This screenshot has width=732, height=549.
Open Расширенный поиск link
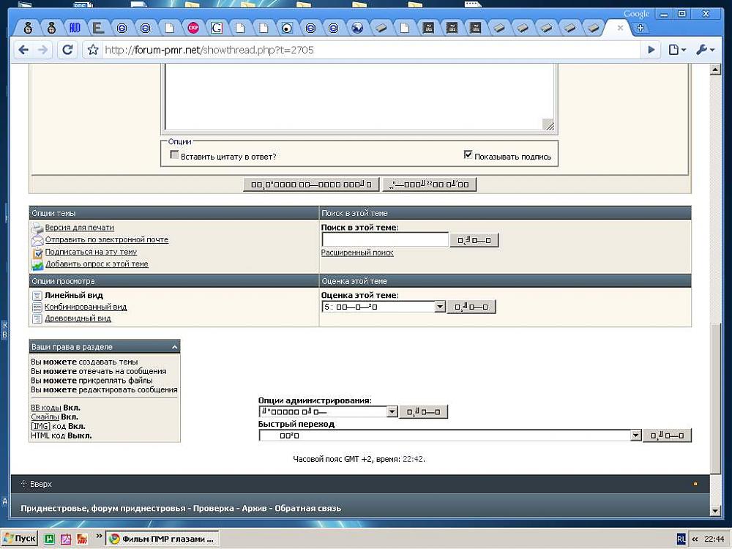(357, 253)
